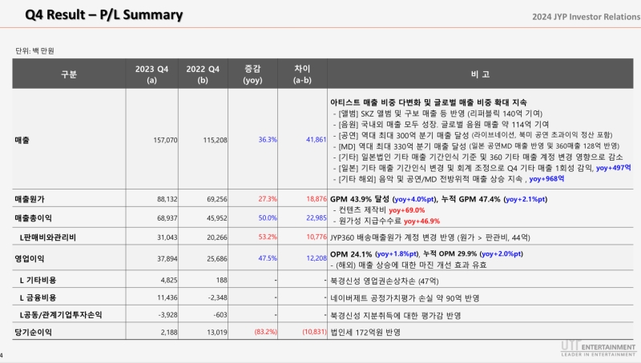Viewport: 641px width, 363px height.
Task: Click the 금융비용 value '11,436'
Action: [x=167, y=297]
